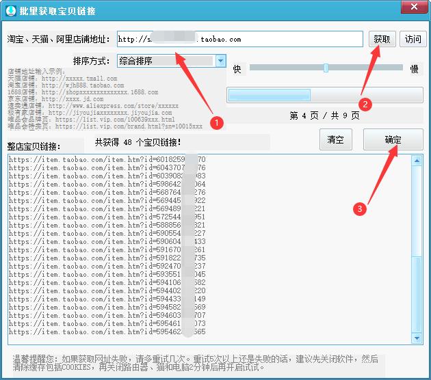
Task: Select link row starting id=590604
Action: click(x=107, y=242)
